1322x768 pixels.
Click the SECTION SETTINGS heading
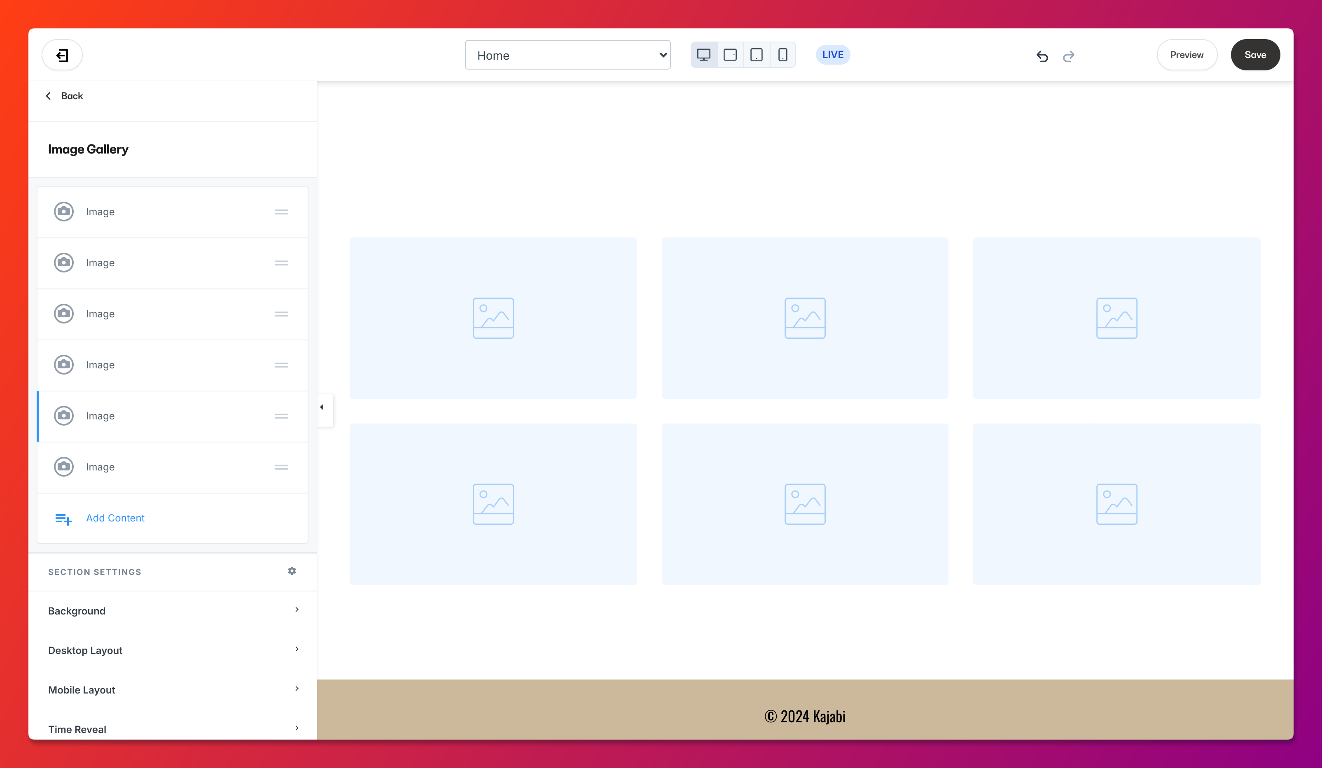click(95, 572)
